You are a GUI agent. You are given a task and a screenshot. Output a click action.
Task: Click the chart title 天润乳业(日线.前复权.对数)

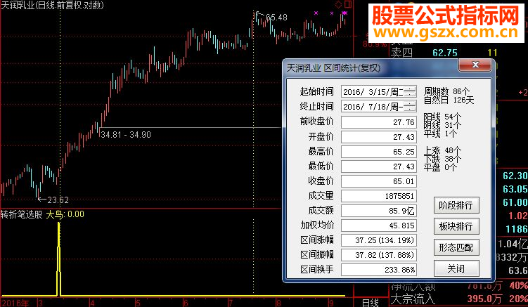(x=52, y=5)
